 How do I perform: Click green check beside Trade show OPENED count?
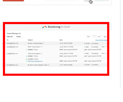pyautogui.click(x=26, y=56)
